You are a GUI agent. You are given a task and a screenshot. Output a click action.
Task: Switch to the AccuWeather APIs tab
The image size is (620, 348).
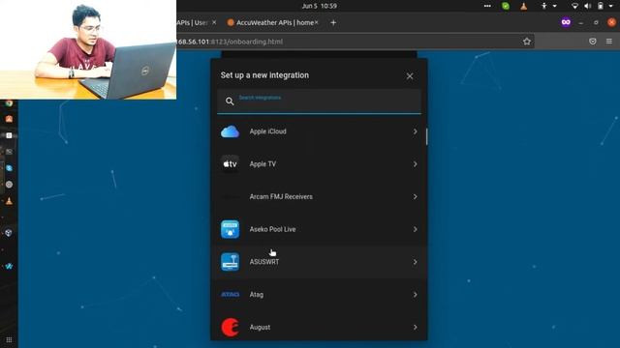273,23
